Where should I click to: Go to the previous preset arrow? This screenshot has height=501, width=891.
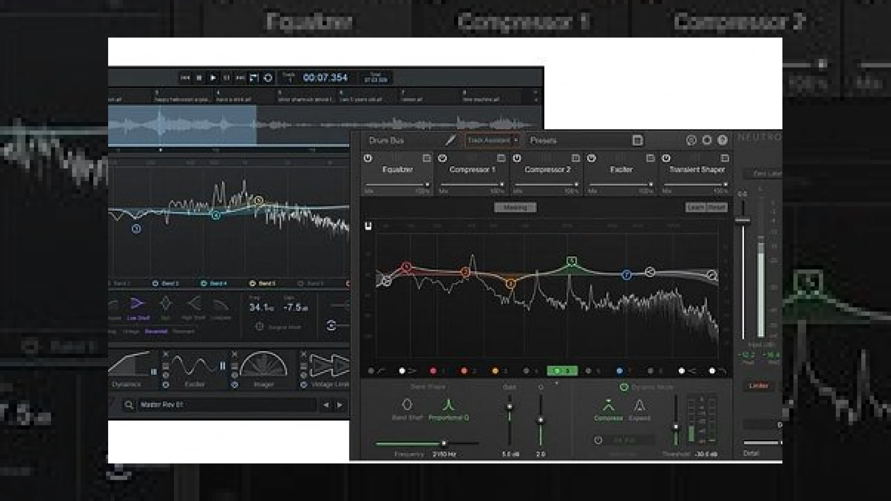coord(326,405)
